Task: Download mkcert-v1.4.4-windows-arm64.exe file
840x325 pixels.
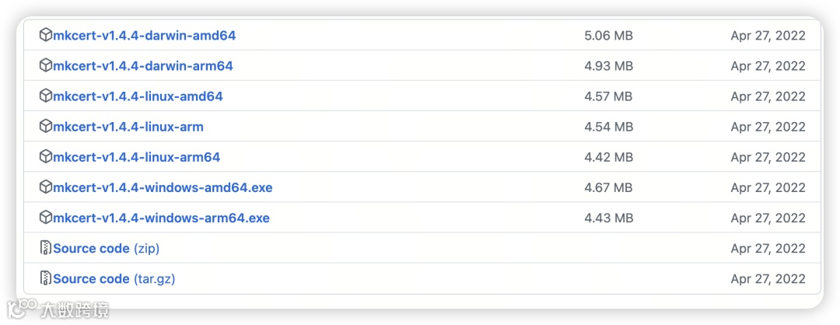Action: point(161,218)
